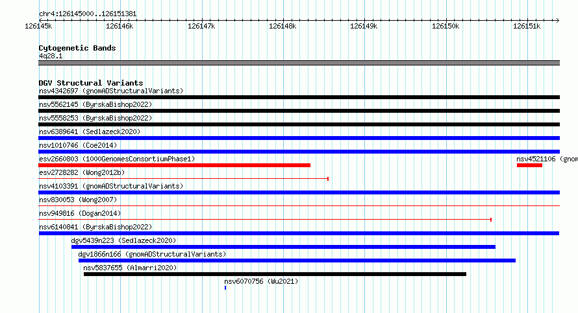This screenshot has width=578, height=313.
Task: Select the thin red nsv830053 line
Action: 299,206
